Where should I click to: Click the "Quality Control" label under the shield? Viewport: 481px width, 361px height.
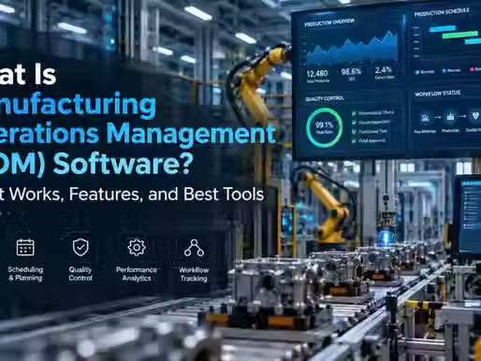pyautogui.click(x=80, y=274)
